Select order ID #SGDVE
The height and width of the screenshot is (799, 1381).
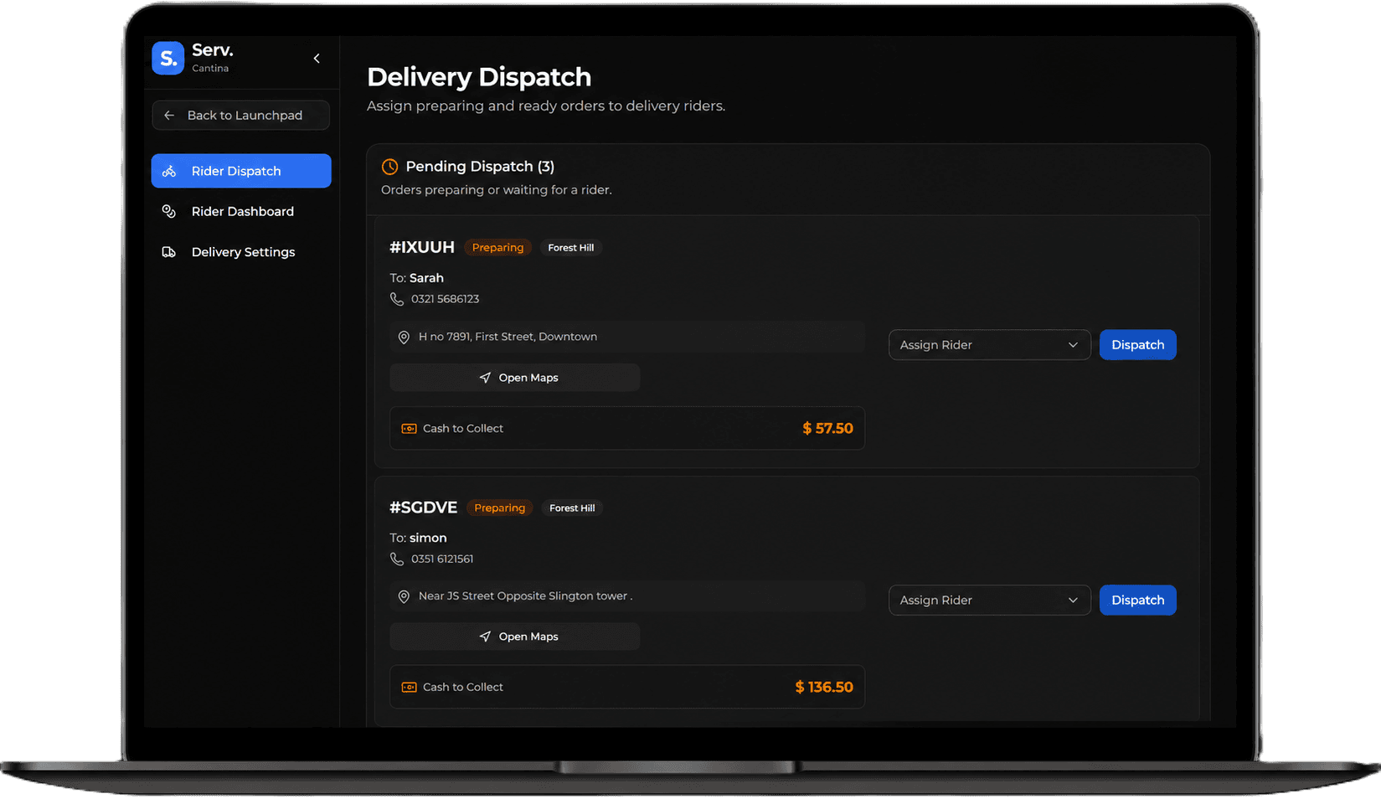pyautogui.click(x=423, y=508)
